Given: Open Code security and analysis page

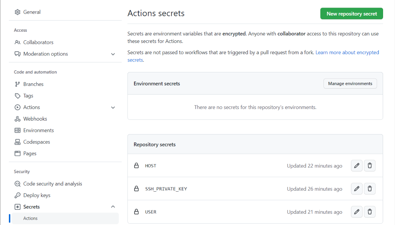Looking at the screenshot, I should click(x=52, y=184).
